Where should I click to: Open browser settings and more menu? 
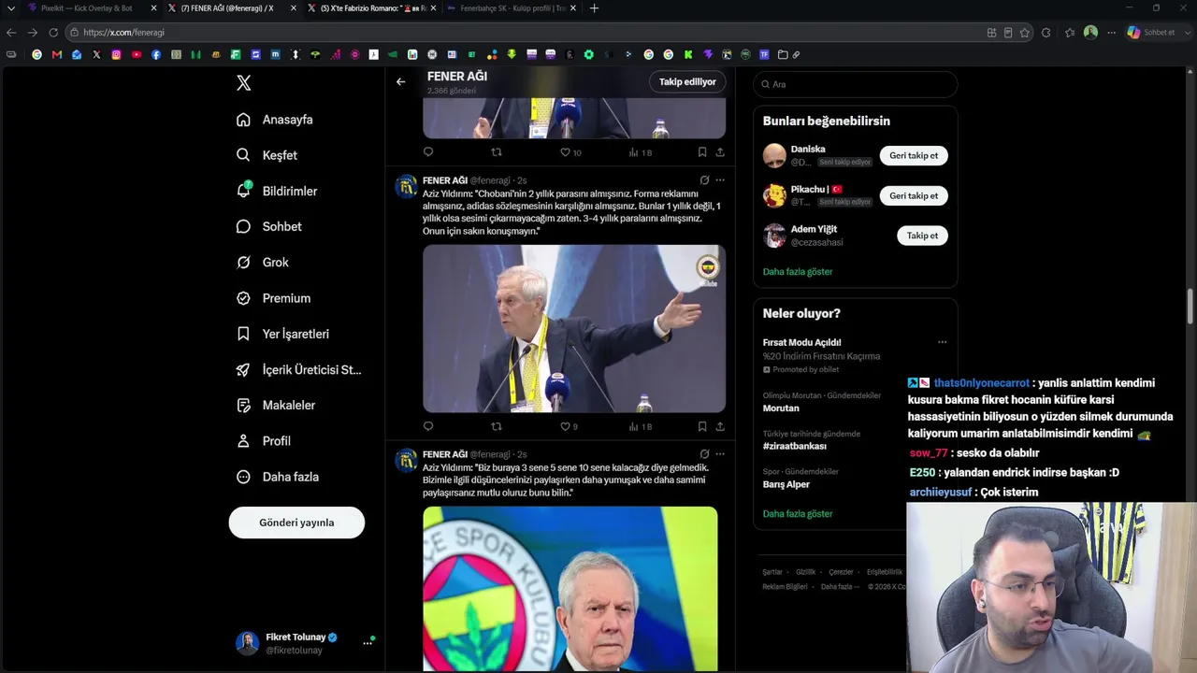(x=1111, y=33)
